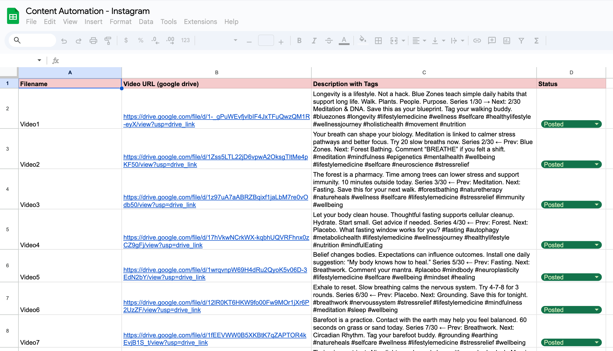Select the paint format roller icon
The height and width of the screenshot is (351, 613).
(x=108, y=41)
